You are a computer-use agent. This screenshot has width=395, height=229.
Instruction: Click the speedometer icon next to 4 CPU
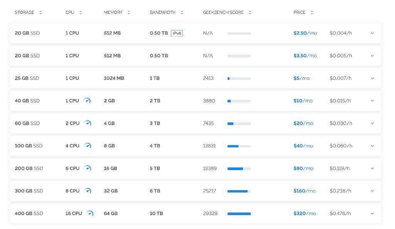[x=88, y=146]
